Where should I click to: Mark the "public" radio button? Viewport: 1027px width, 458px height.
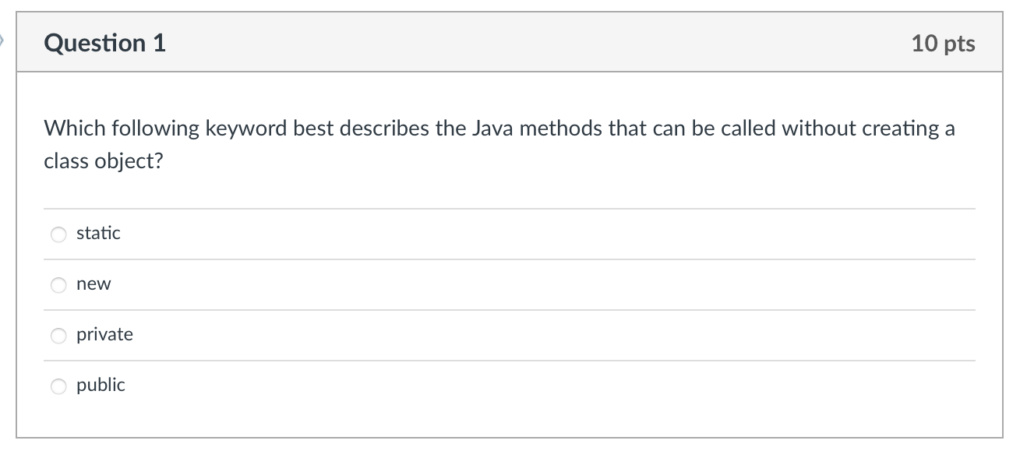coord(59,386)
